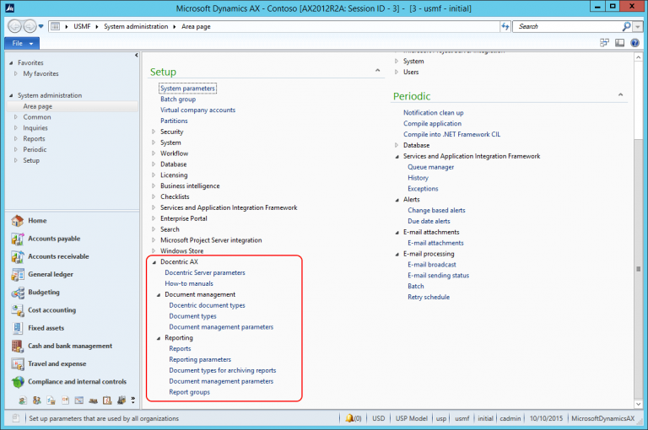Click the scrollbar down arrow
Screen dimensions: 648x430
pos(639,404)
